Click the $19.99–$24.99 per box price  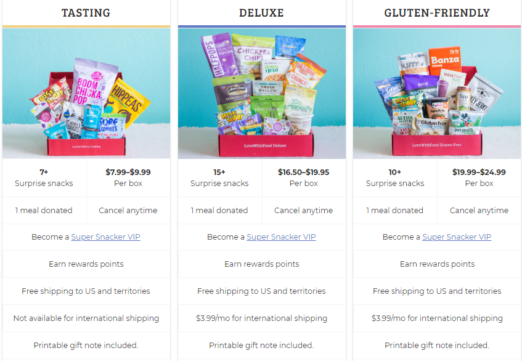coord(479,177)
